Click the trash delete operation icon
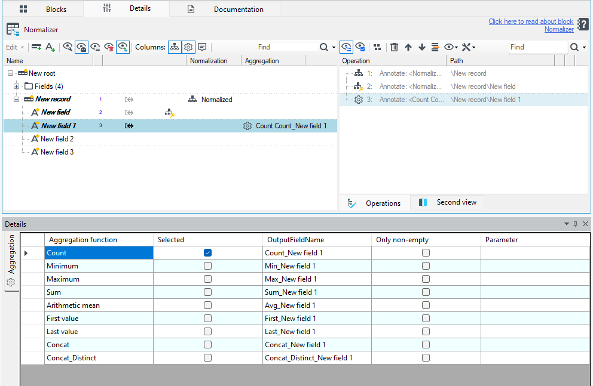The width and height of the screenshot is (593, 386). click(394, 47)
